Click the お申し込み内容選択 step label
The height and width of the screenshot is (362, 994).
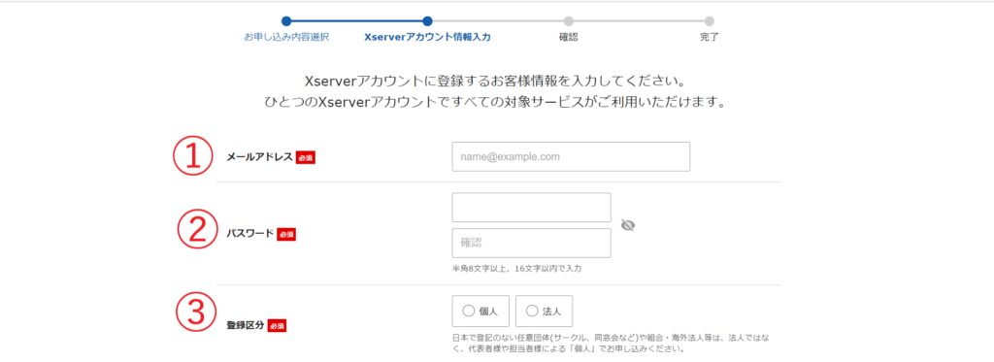286,37
